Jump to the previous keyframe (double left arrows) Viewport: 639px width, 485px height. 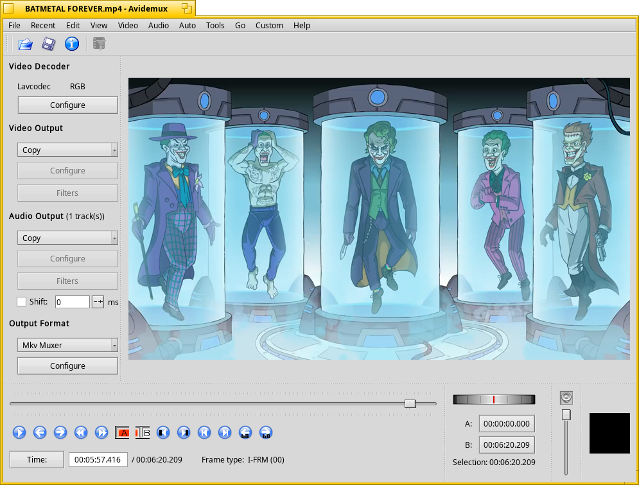point(81,432)
